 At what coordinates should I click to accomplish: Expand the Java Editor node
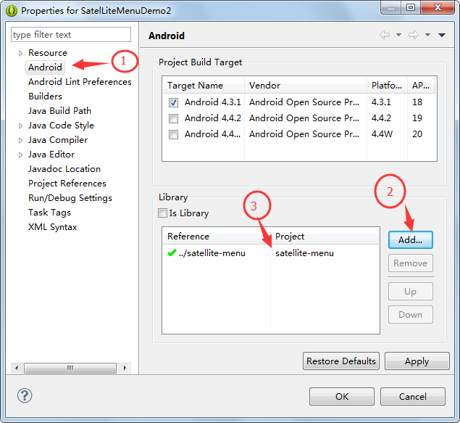20,155
